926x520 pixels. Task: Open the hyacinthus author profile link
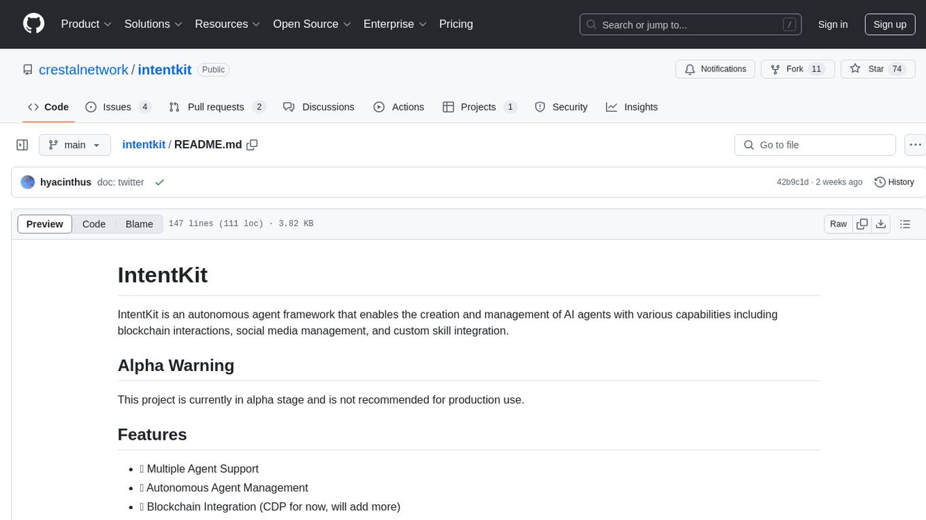tap(65, 182)
